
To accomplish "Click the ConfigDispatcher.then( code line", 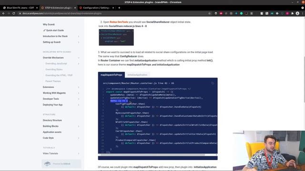I will point(130,104).
